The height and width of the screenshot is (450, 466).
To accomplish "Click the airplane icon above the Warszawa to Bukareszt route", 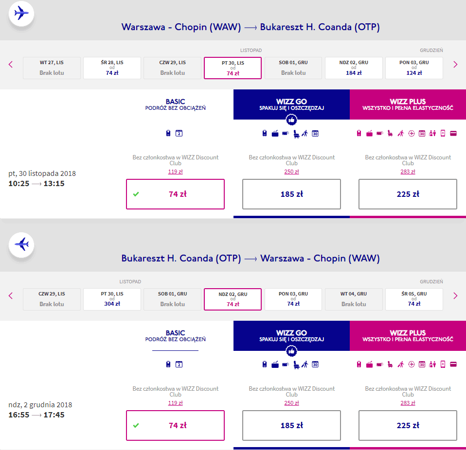I will (x=21, y=13).
